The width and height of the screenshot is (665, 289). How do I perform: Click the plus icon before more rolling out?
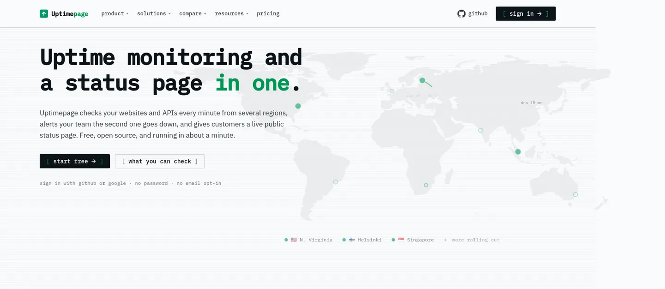point(445,240)
